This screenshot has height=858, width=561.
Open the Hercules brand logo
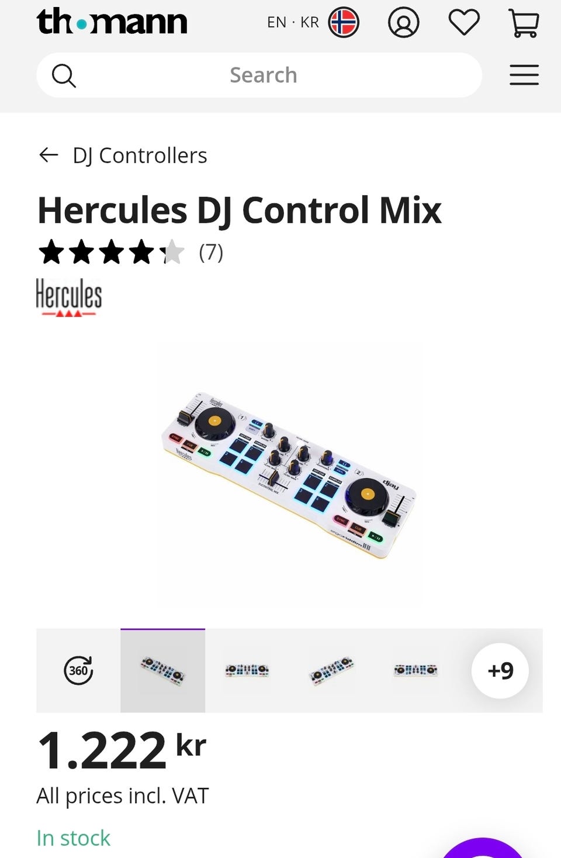click(69, 297)
